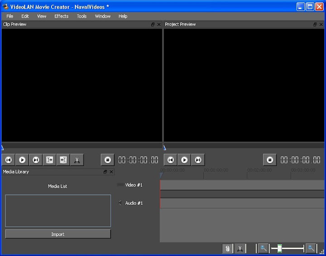Play the Project Preview
The image size is (326, 256).
click(x=184, y=160)
